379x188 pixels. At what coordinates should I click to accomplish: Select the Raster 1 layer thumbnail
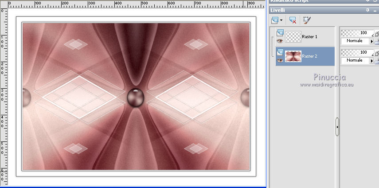pos(293,37)
